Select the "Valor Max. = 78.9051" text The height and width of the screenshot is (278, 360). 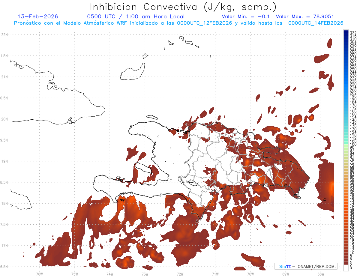tap(305, 16)
